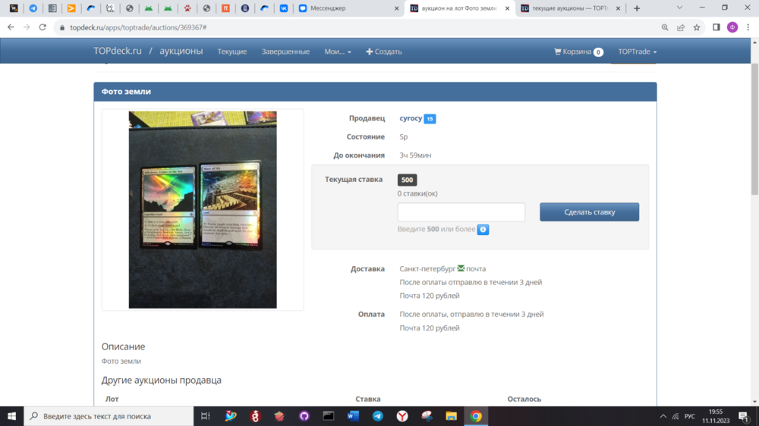The width and height of the screenshot is (759, 426).
Task: Open a new browser tab
Action: pyautogui.click(x=637, y=8)
